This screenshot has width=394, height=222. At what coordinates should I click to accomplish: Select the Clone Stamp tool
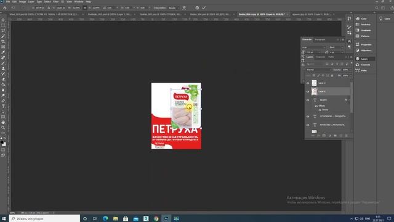pyautogui.click(x=3, y=68)
